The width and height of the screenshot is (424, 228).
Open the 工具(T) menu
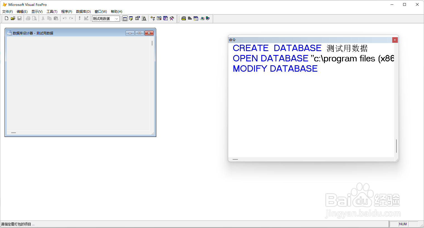coord(52,12)
